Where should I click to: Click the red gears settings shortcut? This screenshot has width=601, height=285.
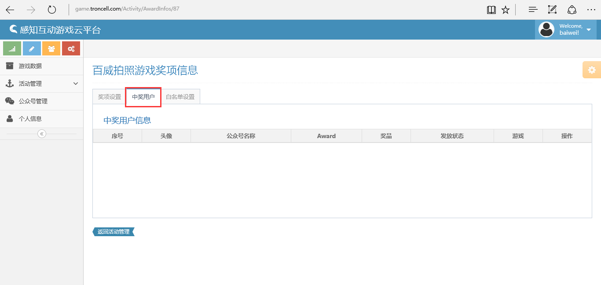coord(71,48)
